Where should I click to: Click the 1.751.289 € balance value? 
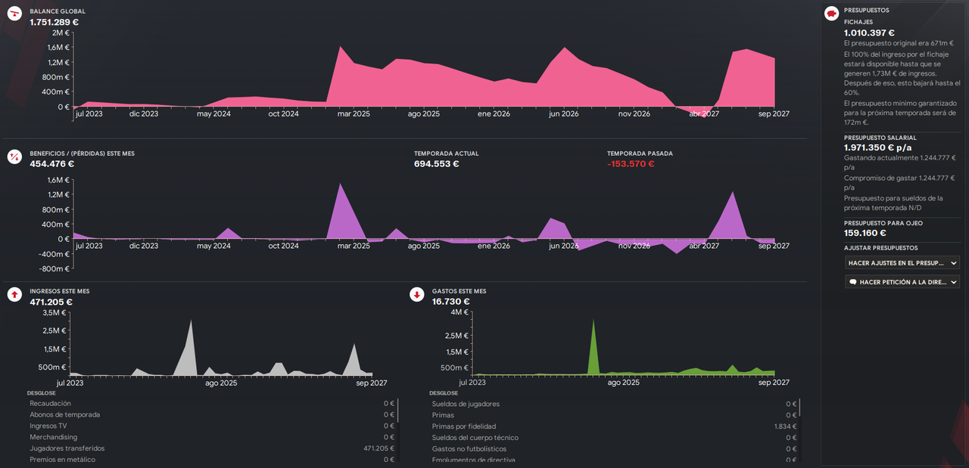(54, 22)
